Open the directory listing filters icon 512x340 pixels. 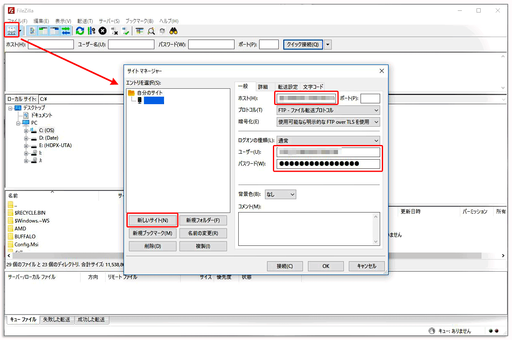(x=139, y=30)
